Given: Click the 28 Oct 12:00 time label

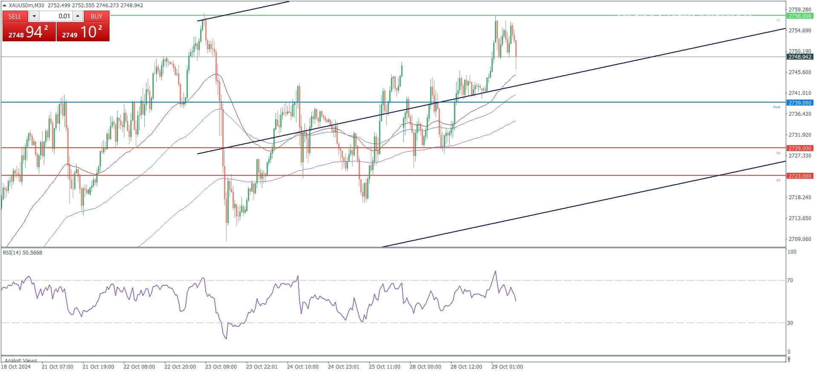Looking at the screenshot, I should click(x=466, y=367).
